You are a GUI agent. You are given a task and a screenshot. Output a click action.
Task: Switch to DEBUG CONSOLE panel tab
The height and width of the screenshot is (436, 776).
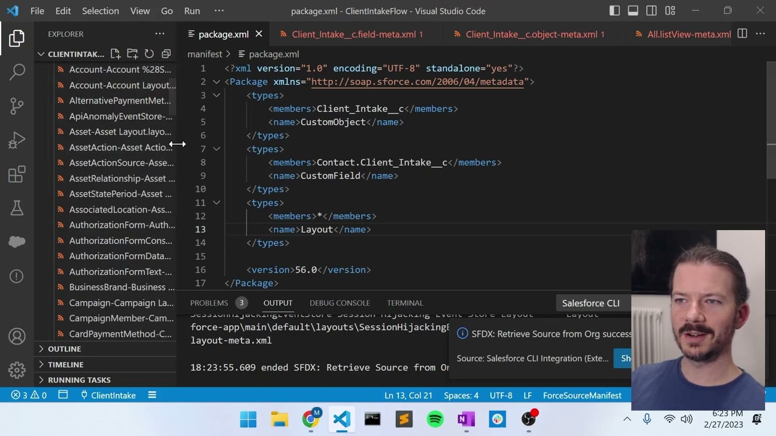point(339,303)
